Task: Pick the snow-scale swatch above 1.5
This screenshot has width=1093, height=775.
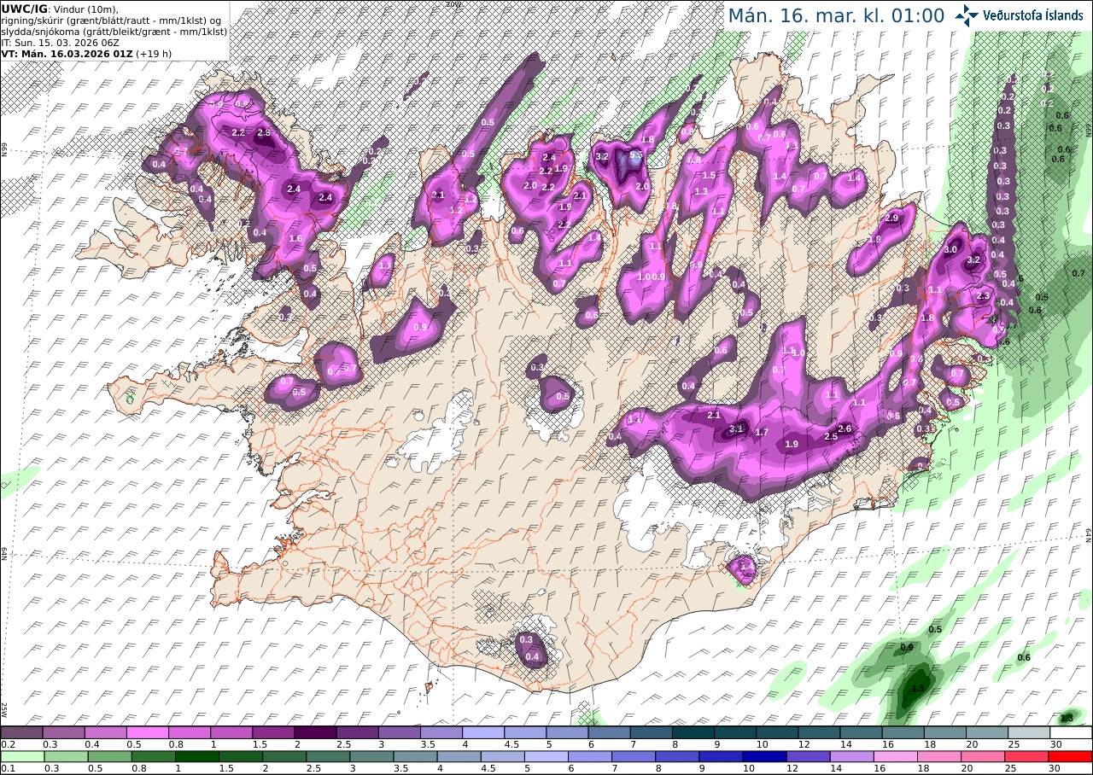Action: pyautogui.click(x=273, y=732)
